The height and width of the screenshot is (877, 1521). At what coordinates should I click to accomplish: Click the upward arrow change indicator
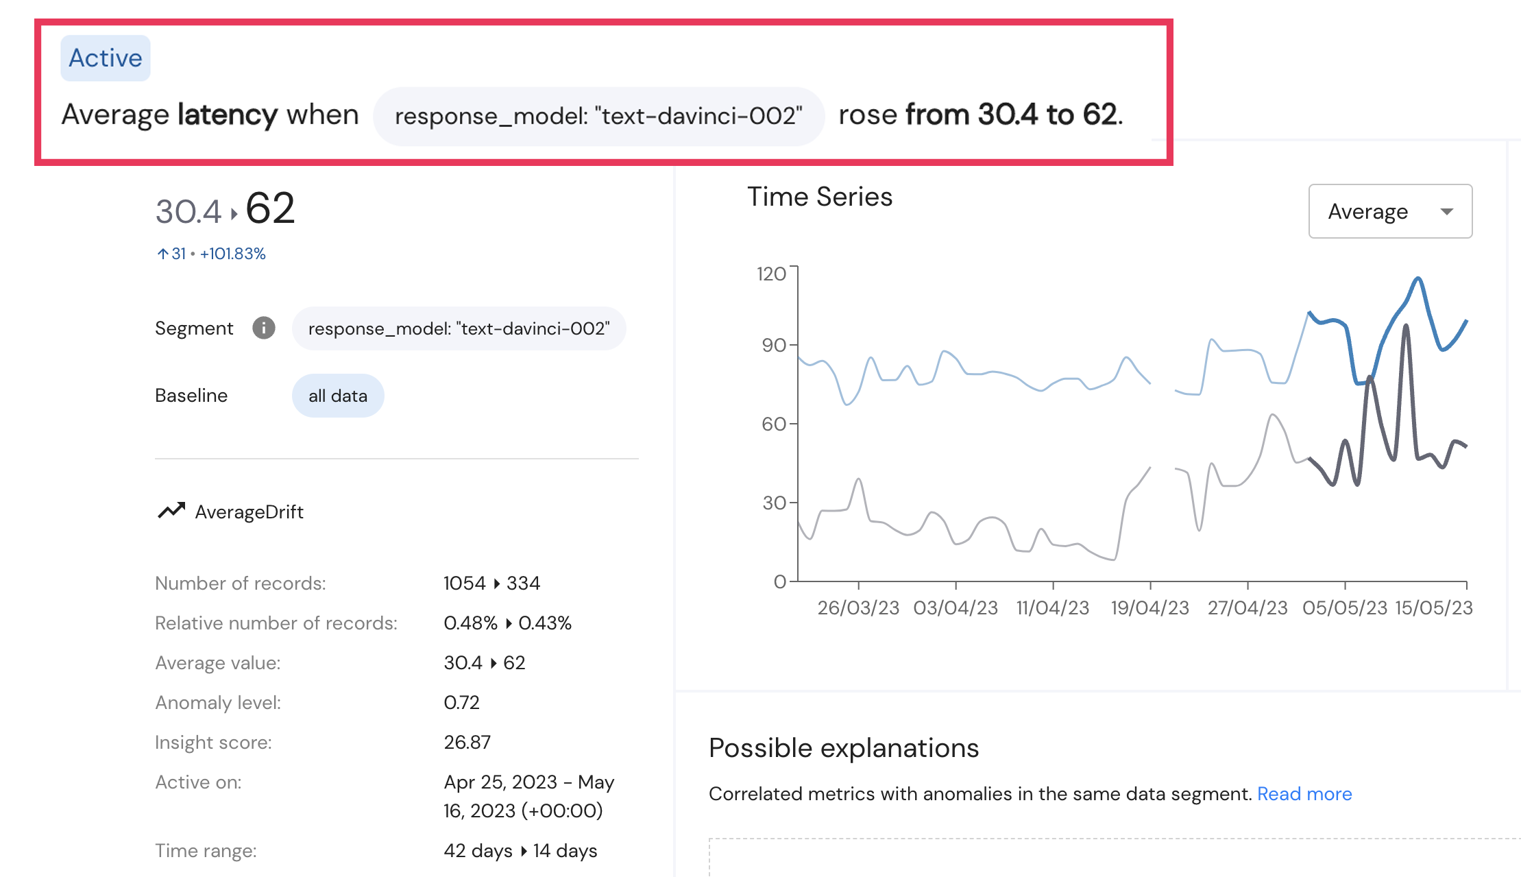coord(162,254)
